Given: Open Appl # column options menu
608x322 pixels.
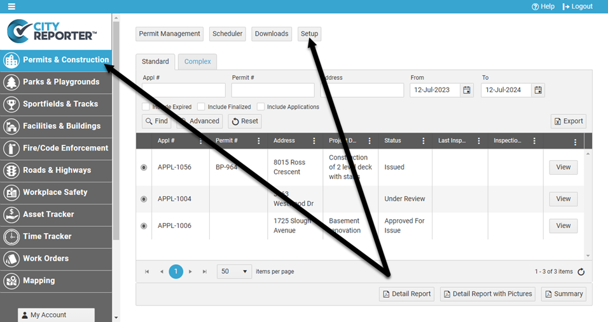Looking at the screenshot, I should 201,141.
